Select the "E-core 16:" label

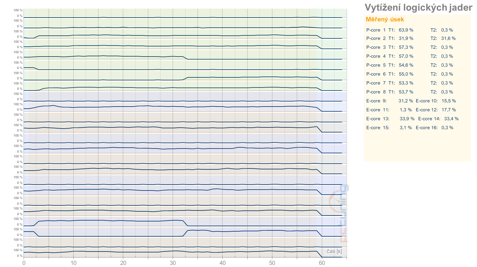[427, 128]
